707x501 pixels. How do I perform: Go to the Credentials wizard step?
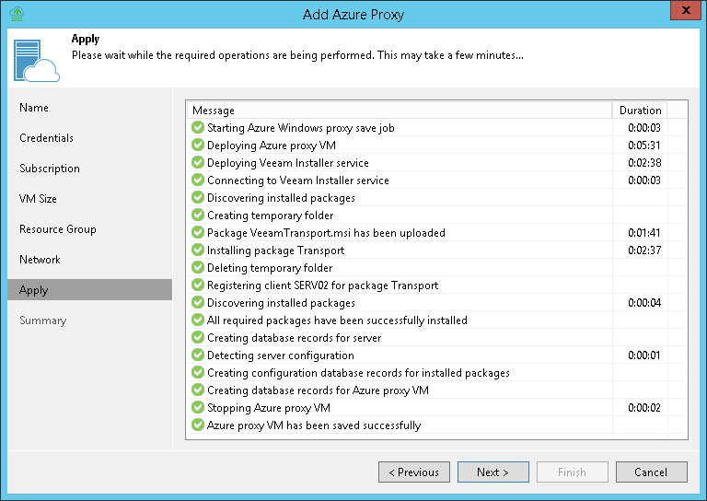46,138
